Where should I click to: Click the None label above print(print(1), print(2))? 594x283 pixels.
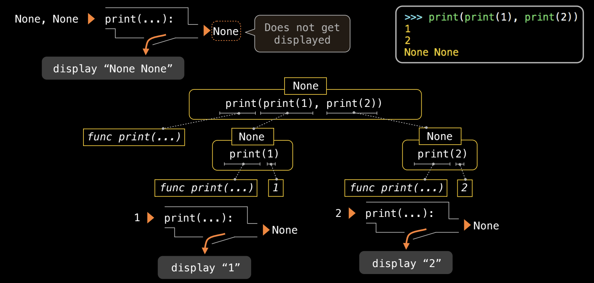[306, 86]
